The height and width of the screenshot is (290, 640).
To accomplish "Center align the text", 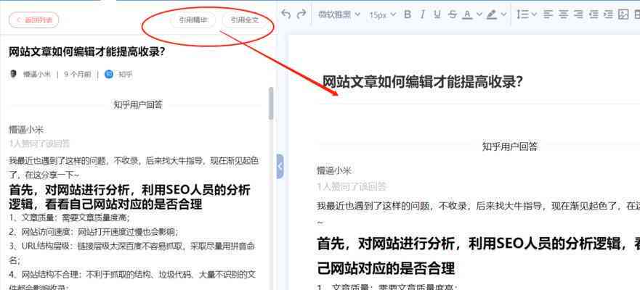I will [x=563, y=14].
